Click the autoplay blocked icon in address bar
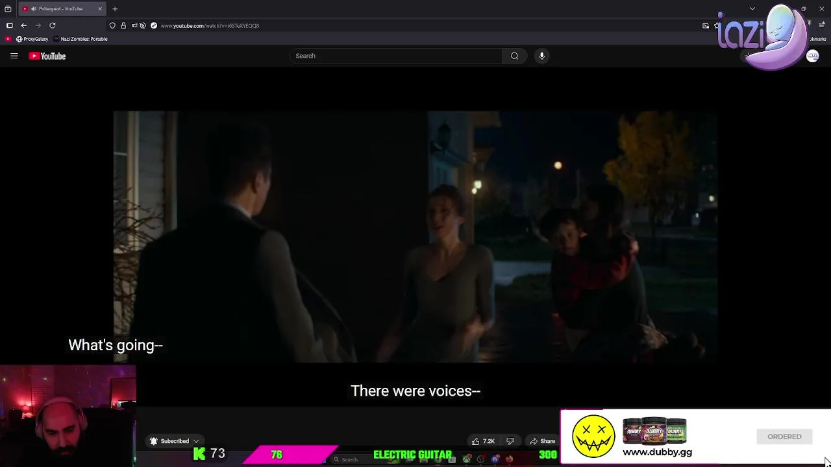831x467 pixels. tap(143, 25)
